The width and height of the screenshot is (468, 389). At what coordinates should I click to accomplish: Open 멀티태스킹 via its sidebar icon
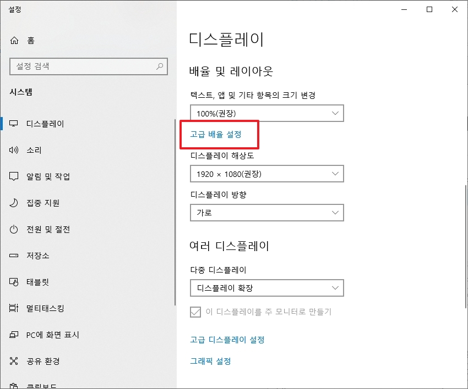pos(13,308)
